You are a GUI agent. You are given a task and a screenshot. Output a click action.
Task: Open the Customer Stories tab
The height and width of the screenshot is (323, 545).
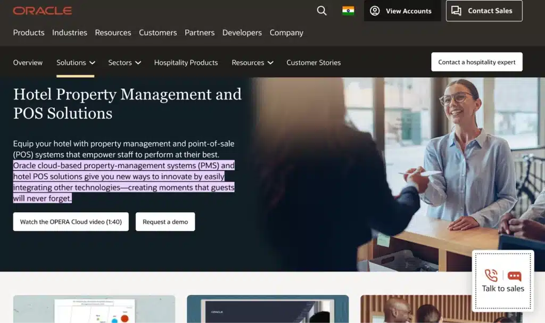point(313,63)
